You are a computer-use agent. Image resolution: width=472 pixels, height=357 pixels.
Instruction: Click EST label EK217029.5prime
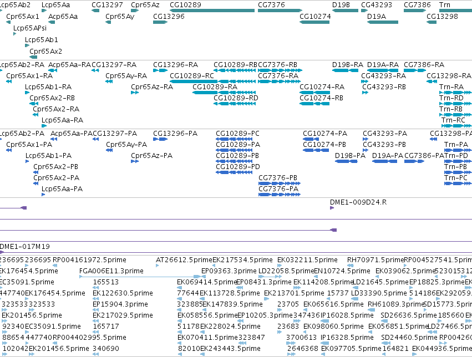point(123,315)
